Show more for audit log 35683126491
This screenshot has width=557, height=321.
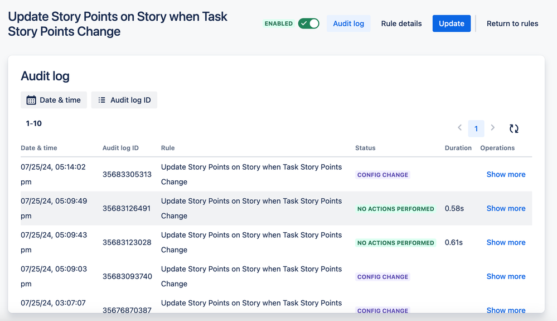point(506,208)
